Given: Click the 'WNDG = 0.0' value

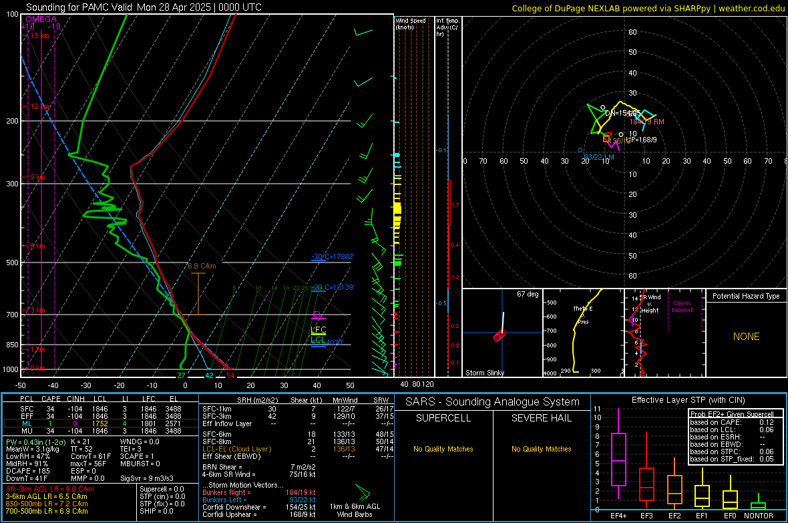Looking at the screenshot, I should click(x=140, y=442).
